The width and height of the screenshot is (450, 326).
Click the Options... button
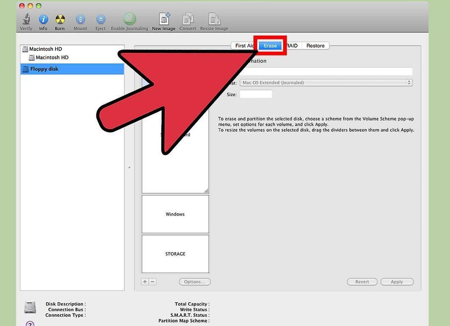click(194, 282)
